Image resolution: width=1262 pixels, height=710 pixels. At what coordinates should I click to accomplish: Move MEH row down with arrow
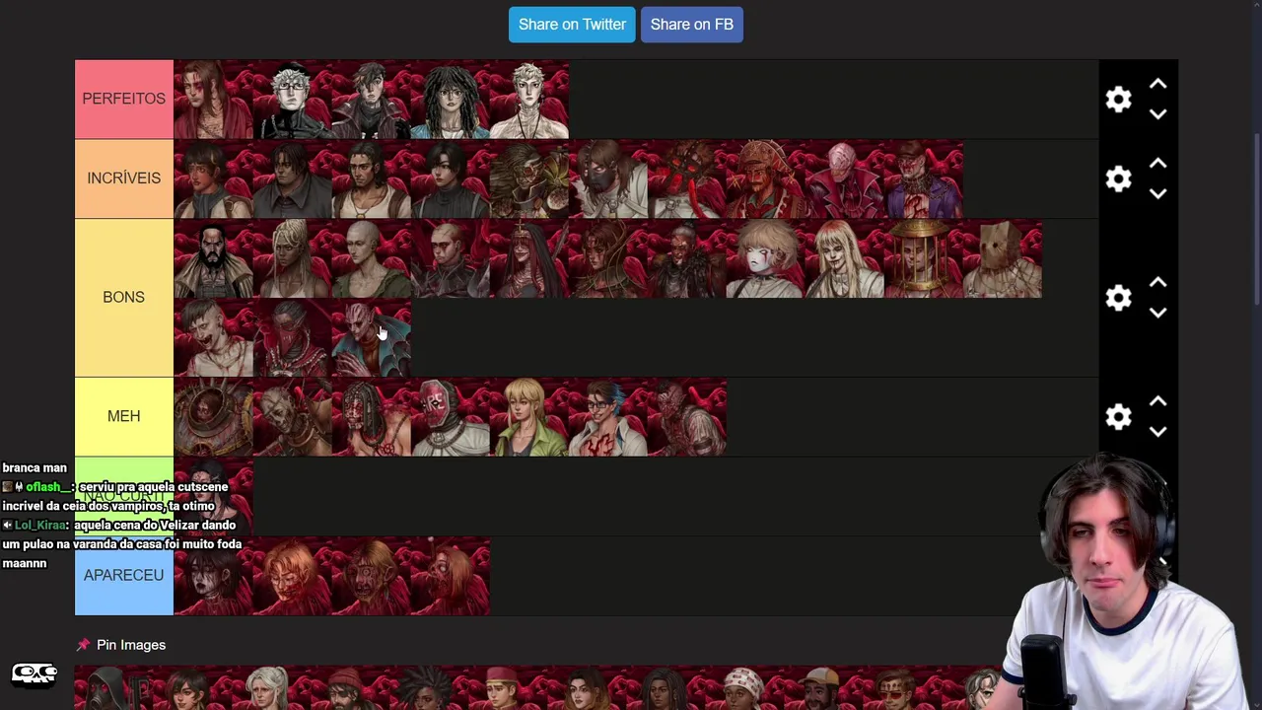[1158, 432]
